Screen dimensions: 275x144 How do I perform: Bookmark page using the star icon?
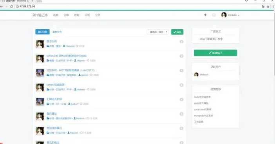(x=268, y=7)
